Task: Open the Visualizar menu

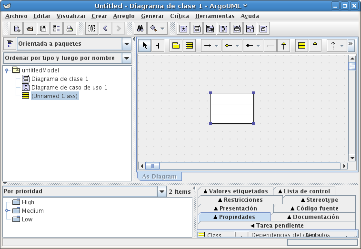Action: point(71,16)
